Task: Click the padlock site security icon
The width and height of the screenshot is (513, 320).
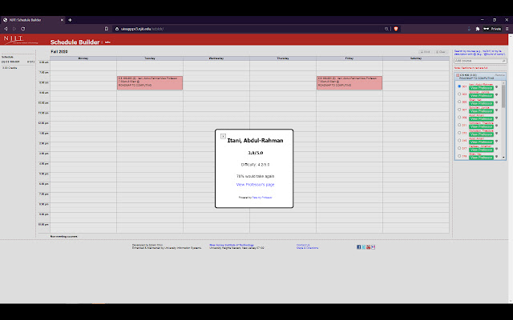Action: (x=117, y=29)
